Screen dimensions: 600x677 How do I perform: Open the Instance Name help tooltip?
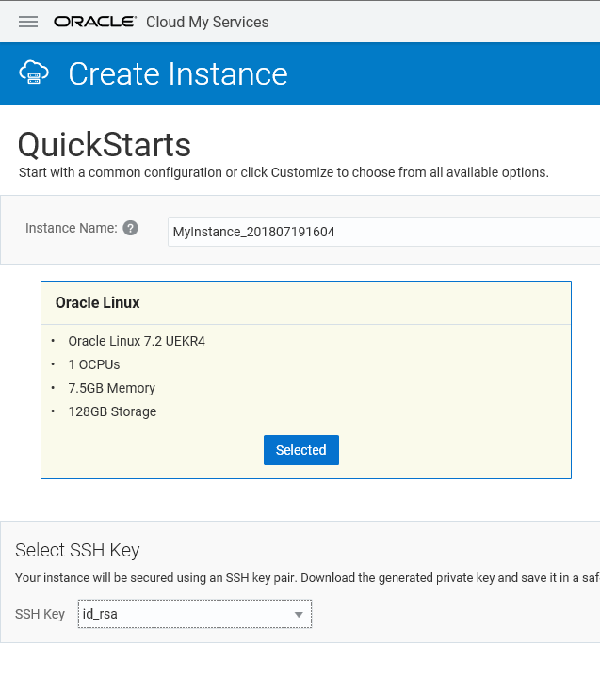click(130, 228)
